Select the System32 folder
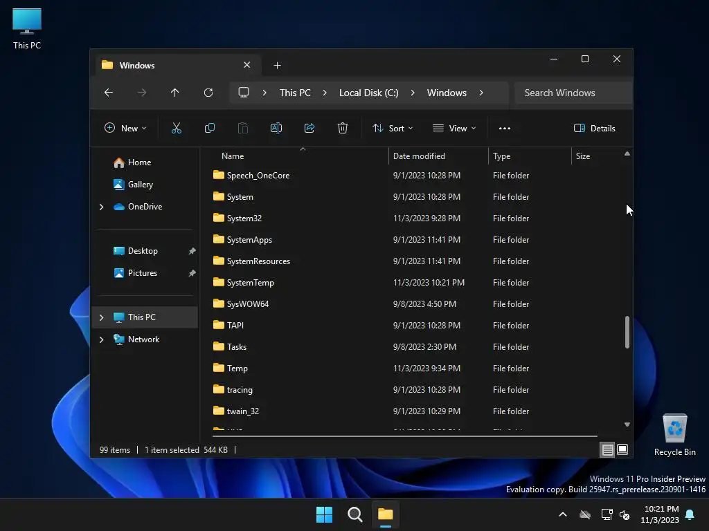Viewport: 709px width, 531px height. tap(244, 218)
